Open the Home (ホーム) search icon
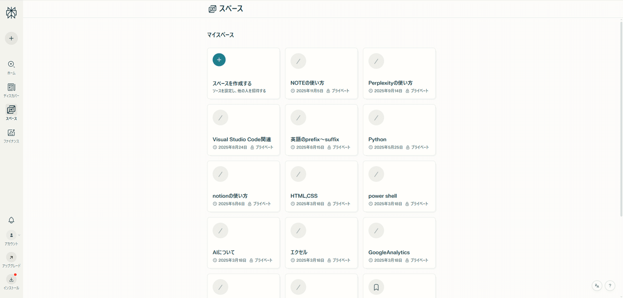This screenshot has height=298, width=623. (x=11, y=64)
